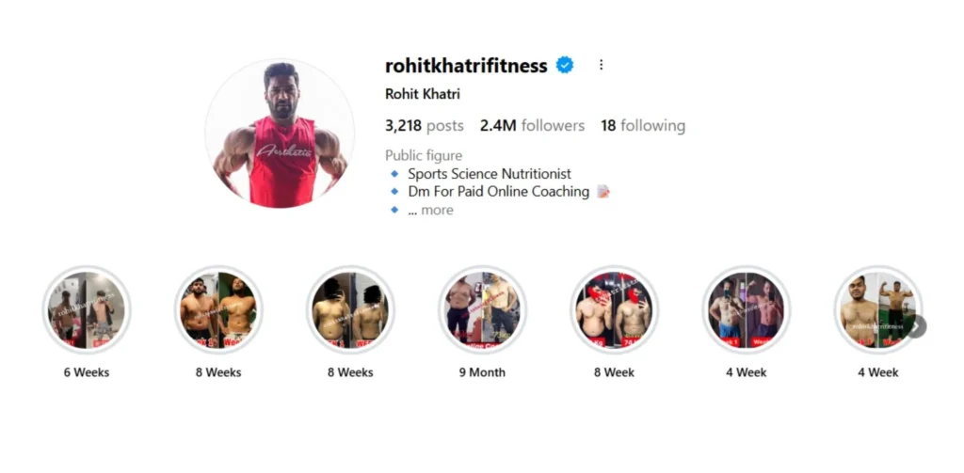The height and width of the screenshot is (473, 964).
Task: Open the three-dot options menu
Action: (601, 65)
